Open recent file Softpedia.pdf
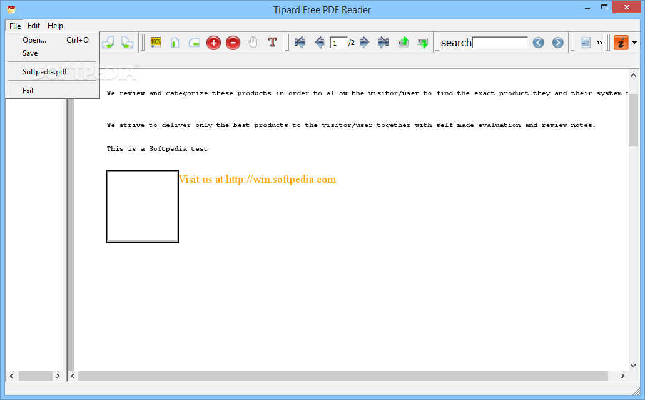This screenshot has height=400, width=645. (53, 71)
